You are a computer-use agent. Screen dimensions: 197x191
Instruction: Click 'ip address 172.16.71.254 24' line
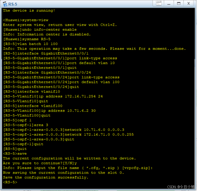click(x=53, y=96)
